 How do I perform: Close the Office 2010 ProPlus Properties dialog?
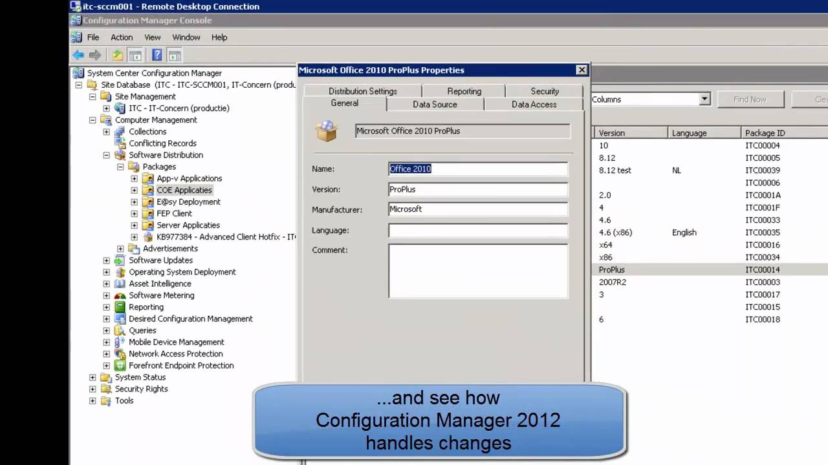tap(582, 70)
